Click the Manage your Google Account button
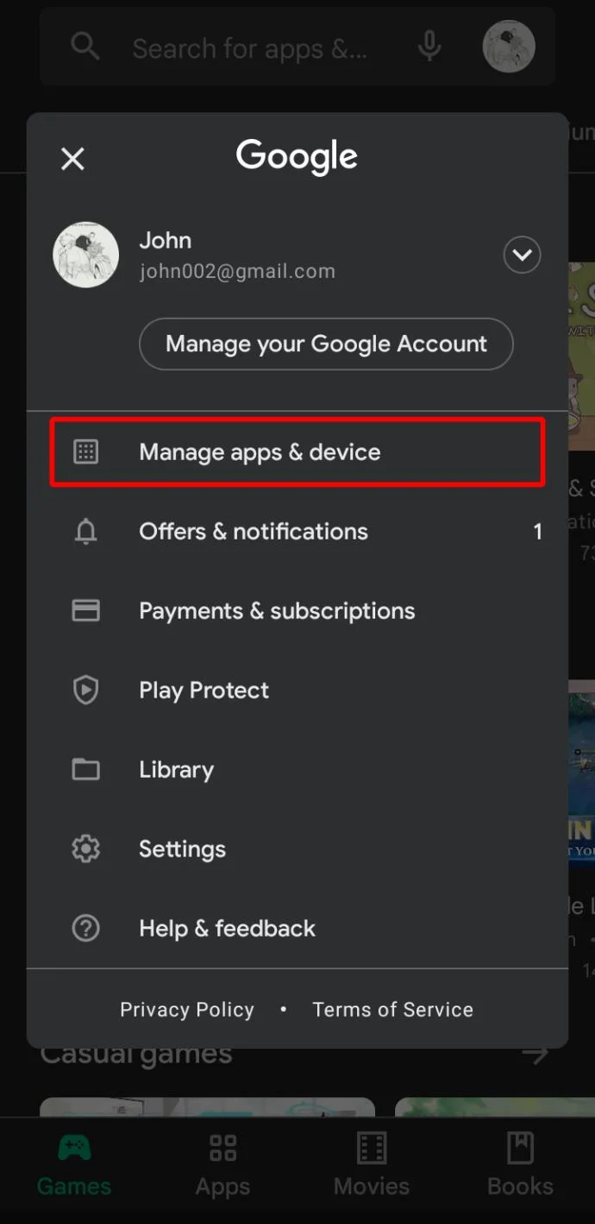Screen dimensions: 595x1224 326,344
